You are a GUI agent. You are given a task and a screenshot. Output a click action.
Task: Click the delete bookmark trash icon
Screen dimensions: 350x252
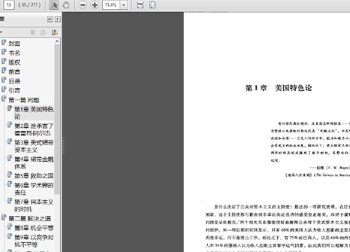tap(33, 33)
